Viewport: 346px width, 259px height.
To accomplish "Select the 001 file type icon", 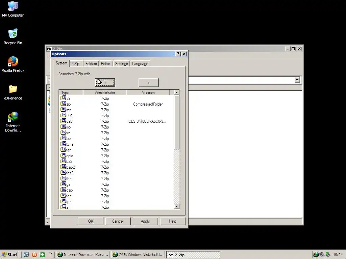I will click(63, 115).
